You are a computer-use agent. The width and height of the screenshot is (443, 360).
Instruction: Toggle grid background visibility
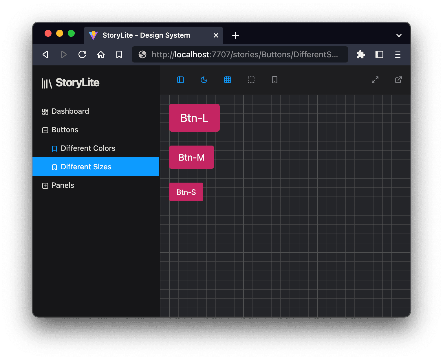coord(228,80)
